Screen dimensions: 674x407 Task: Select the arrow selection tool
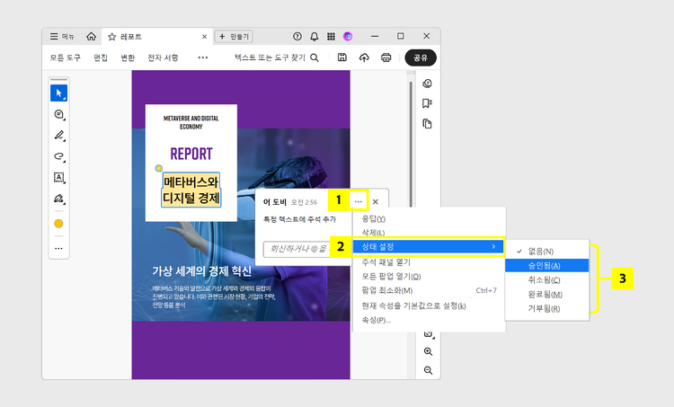(x=59, y=93)
